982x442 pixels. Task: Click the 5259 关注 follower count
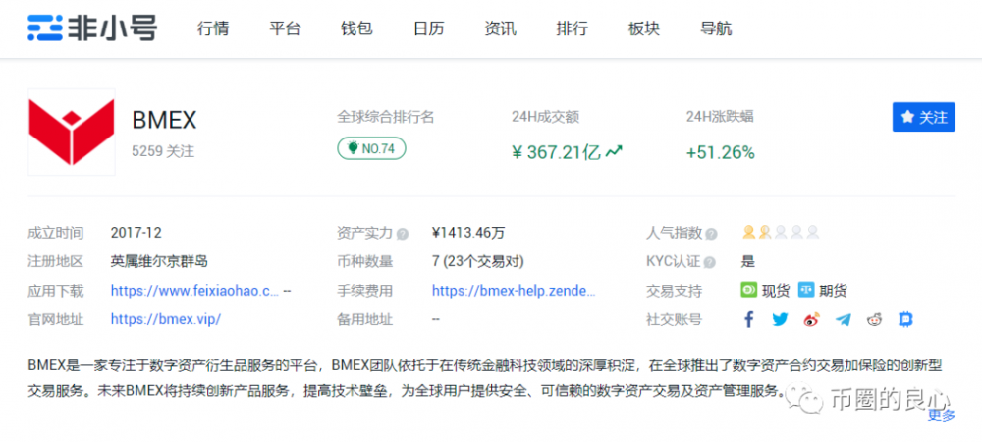163,151
